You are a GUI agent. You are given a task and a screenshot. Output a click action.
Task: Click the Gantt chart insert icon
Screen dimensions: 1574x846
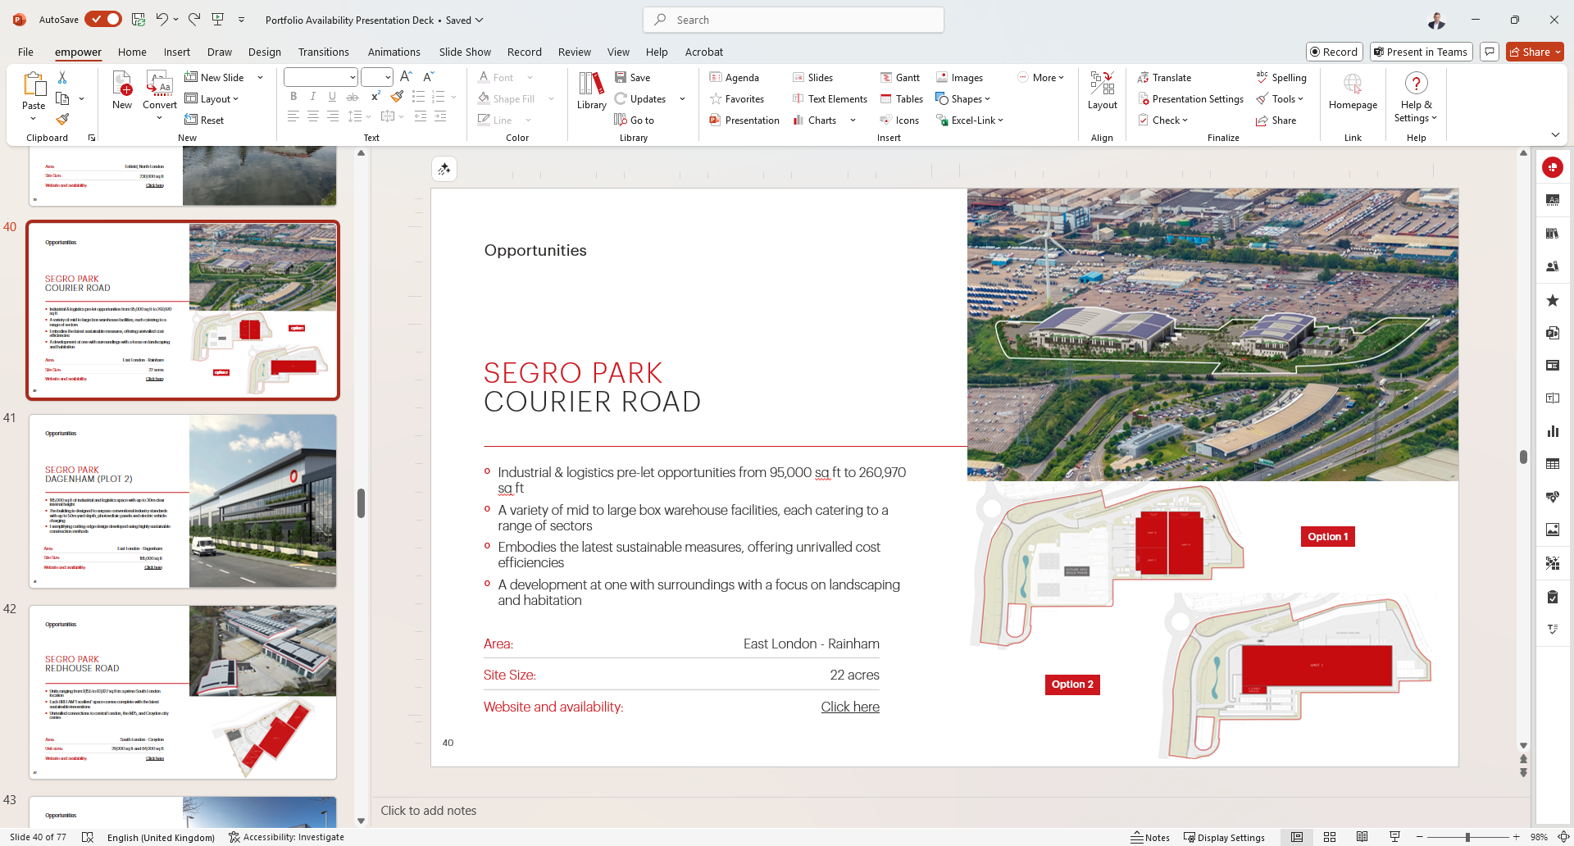(886, 78)
